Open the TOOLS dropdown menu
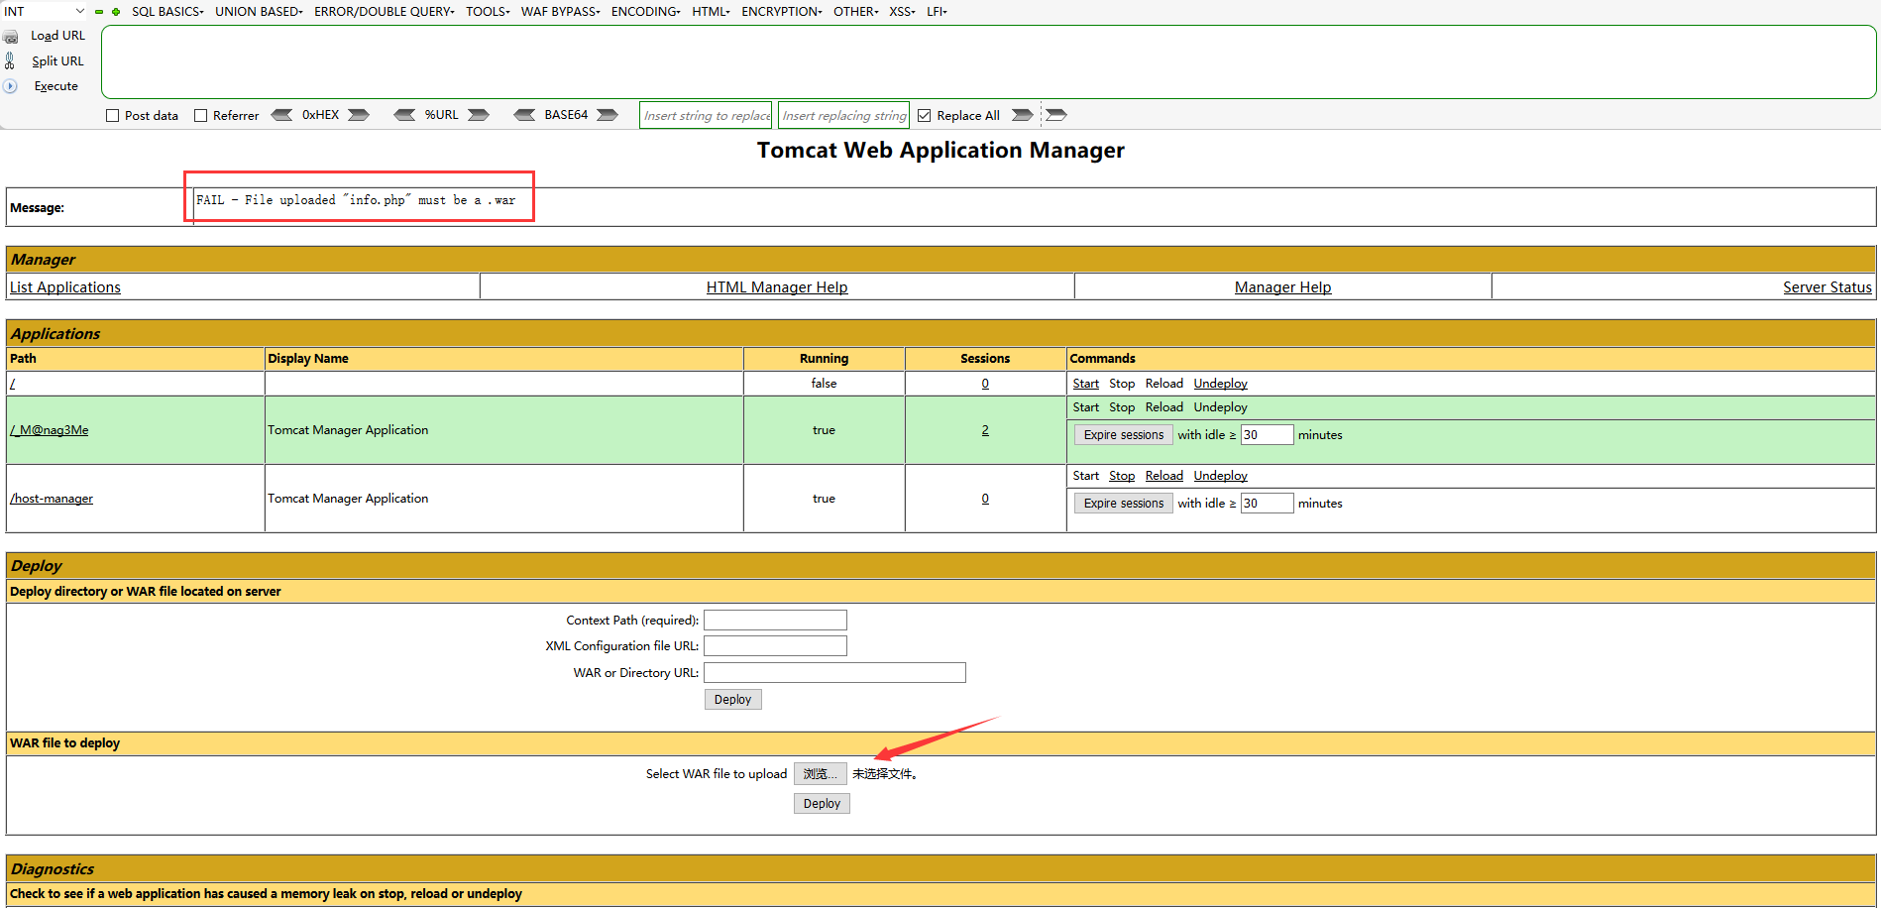The image size is (1881, 908). click(x=488, y=12)
